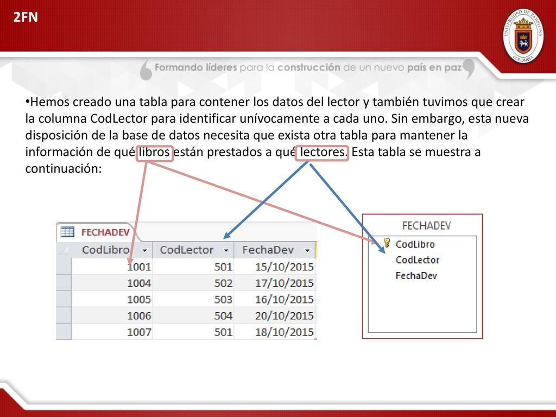Open the CodLibro column dropdown arrow

[144, 250]
